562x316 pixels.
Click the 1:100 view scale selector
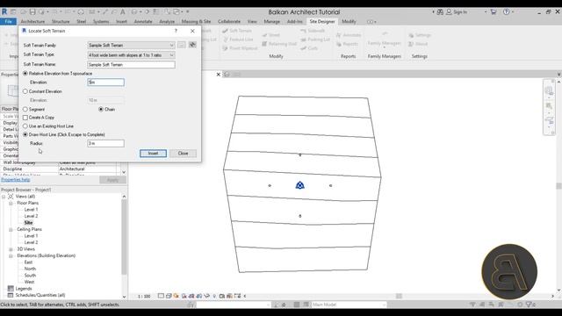pos(144,297)
